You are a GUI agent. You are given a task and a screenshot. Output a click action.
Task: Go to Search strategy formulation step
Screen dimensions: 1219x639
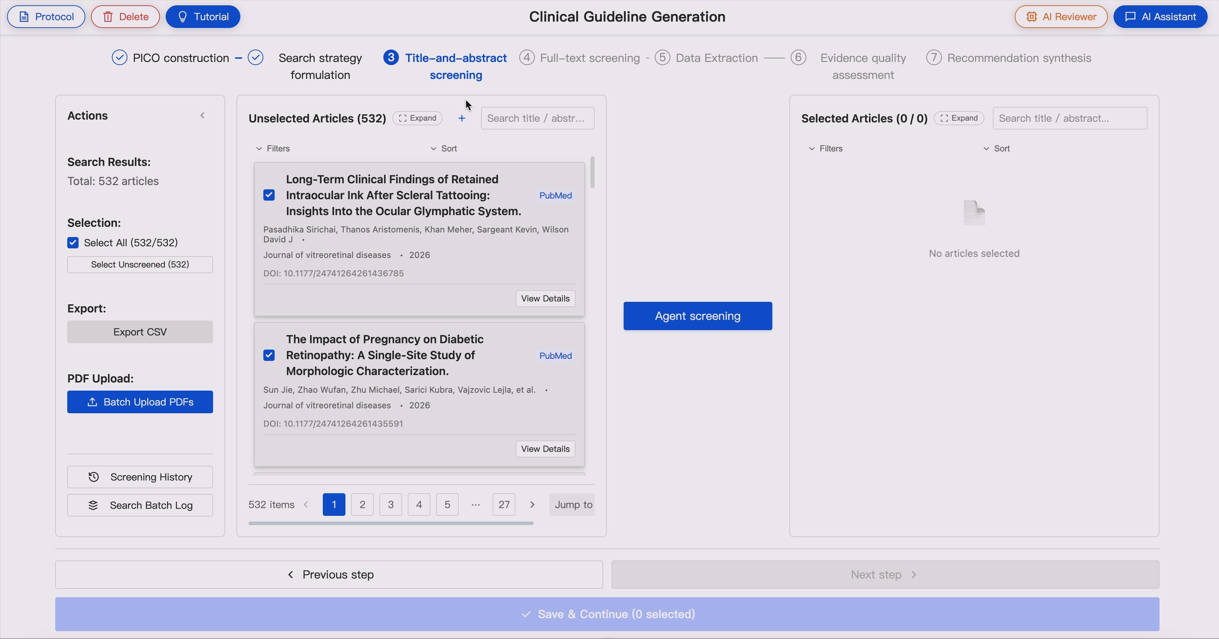pos(305,66)
